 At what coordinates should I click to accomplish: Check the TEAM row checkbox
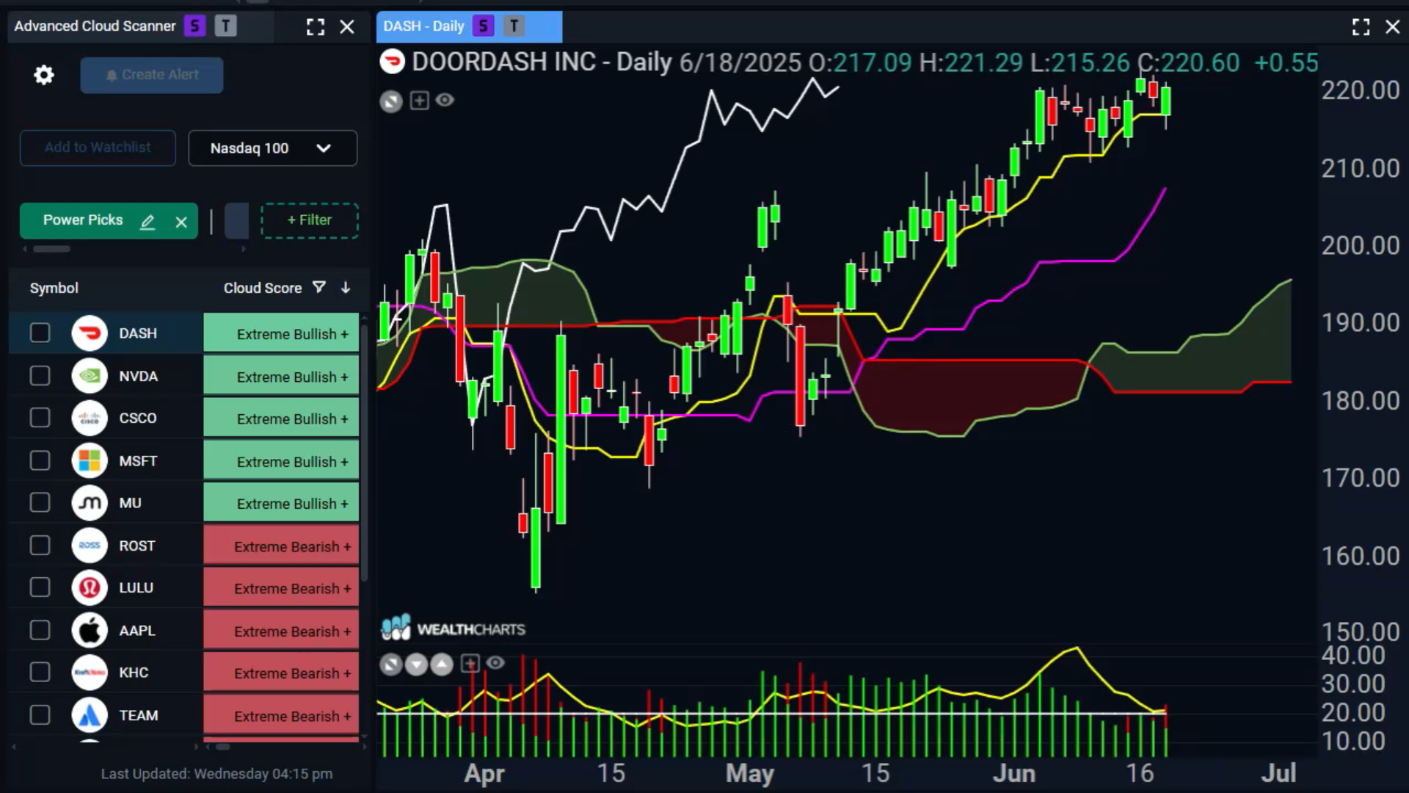(x=40, y=715)
